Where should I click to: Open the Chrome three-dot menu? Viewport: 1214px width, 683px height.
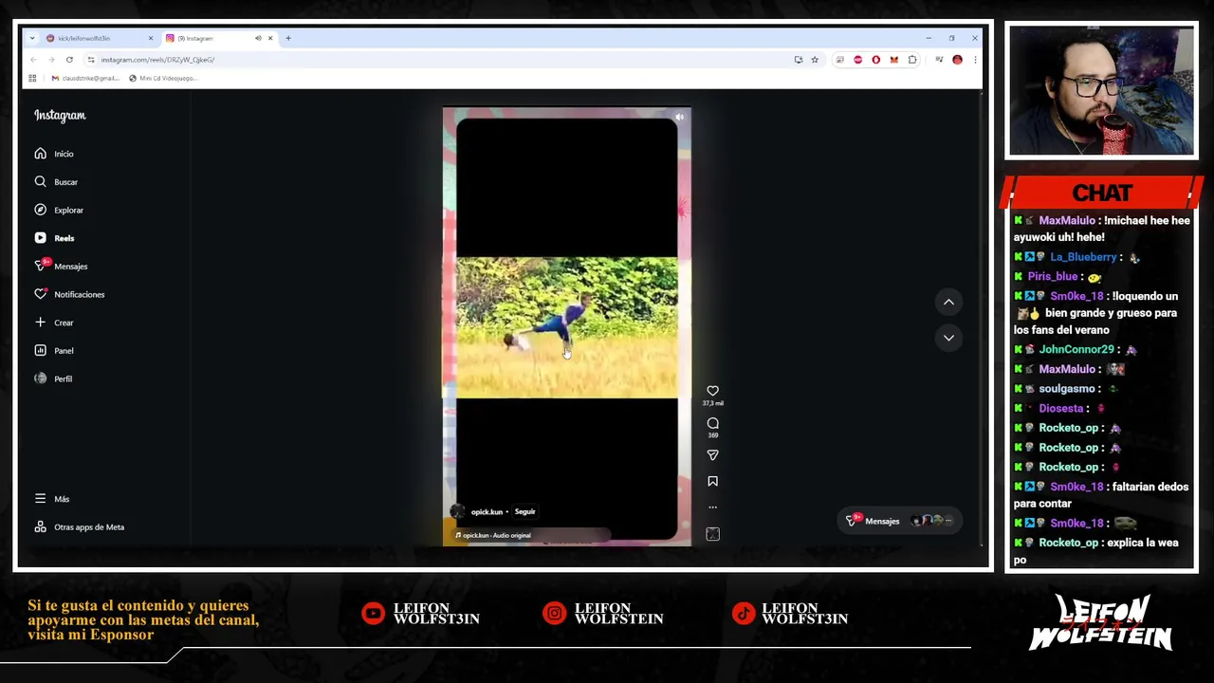974,60
